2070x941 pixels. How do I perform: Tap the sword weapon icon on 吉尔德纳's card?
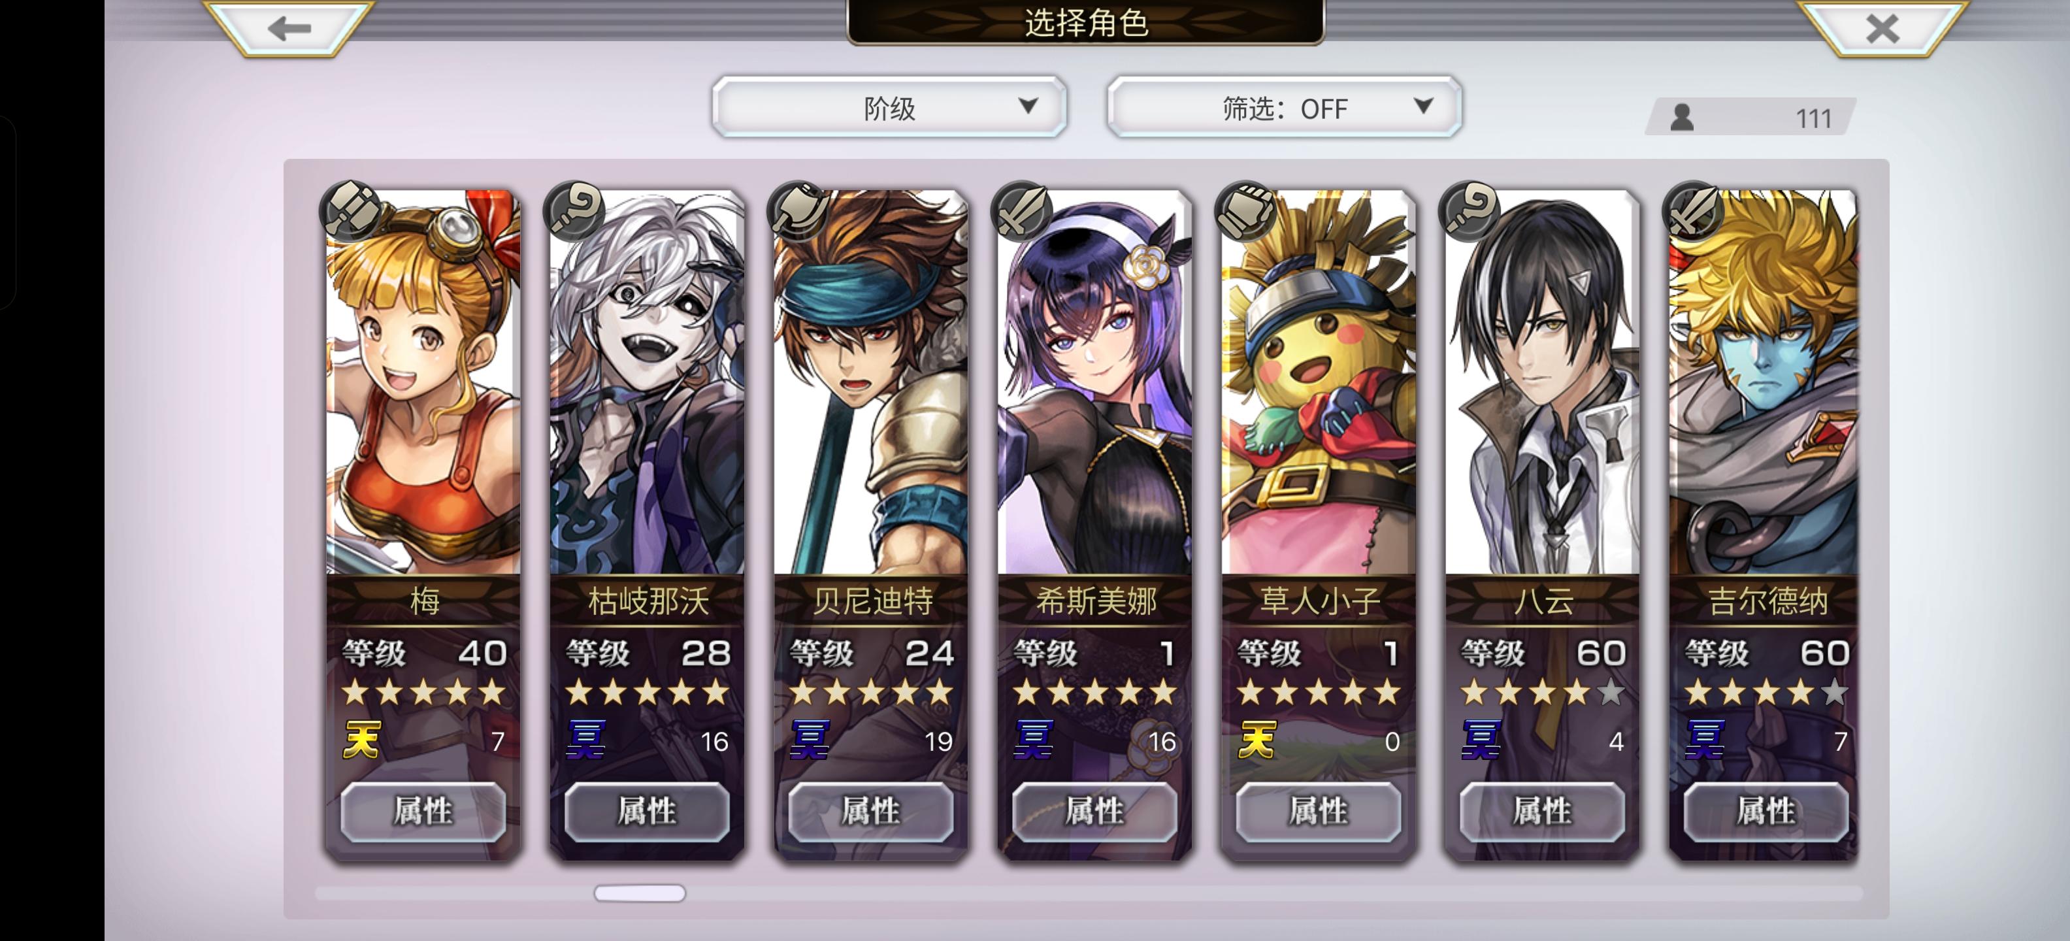click(x=1693, y=210)
